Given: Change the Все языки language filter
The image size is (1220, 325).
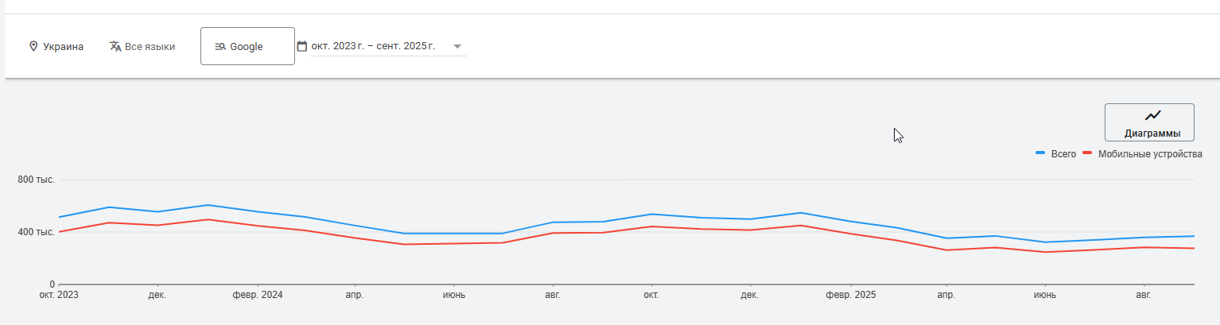Looking at the screenshot, I should [x=150, y=47].
